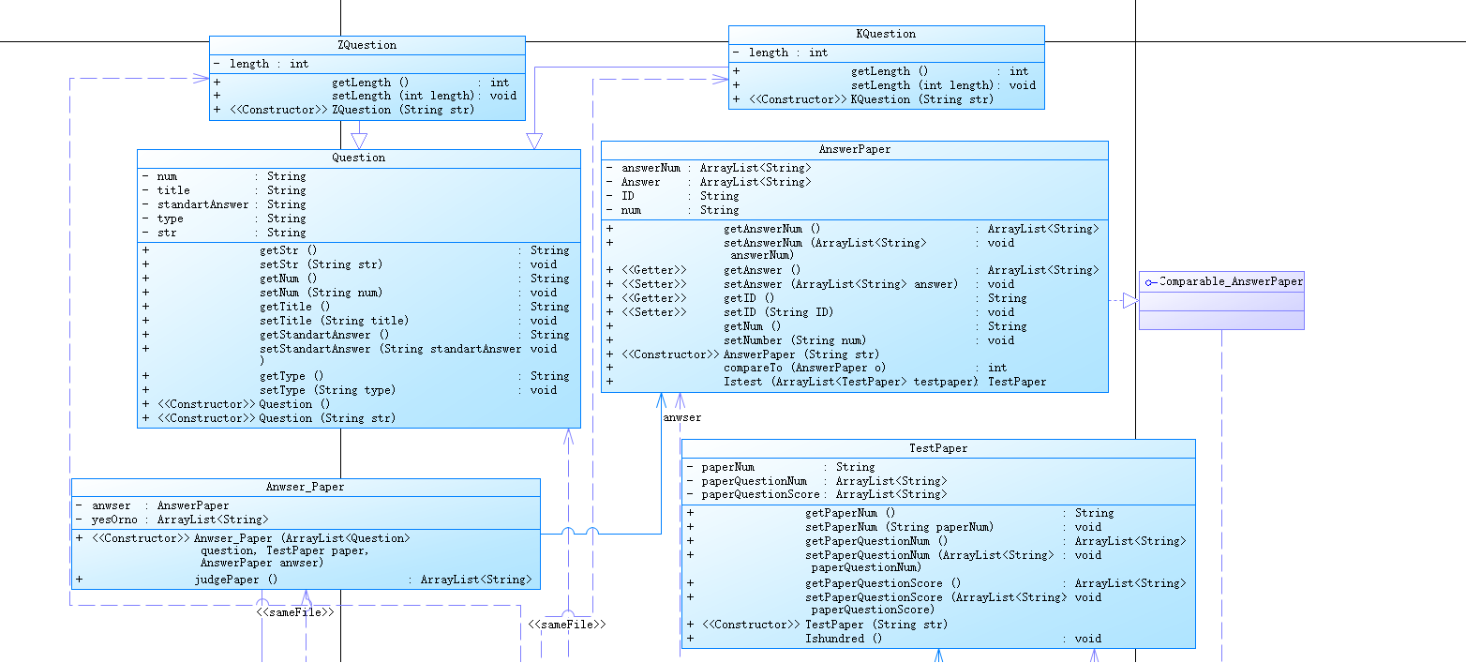The width and height of the screenshot is (1466, 663).
Task: Click the Question class name header
Action: pyautogui.click(x=358, y=158)
